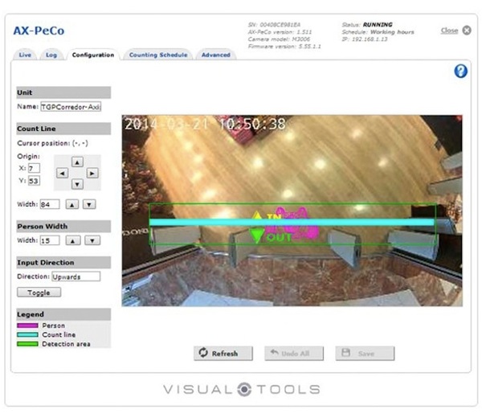
Task: Move count line origin up
Action: [x=77, y=162]
